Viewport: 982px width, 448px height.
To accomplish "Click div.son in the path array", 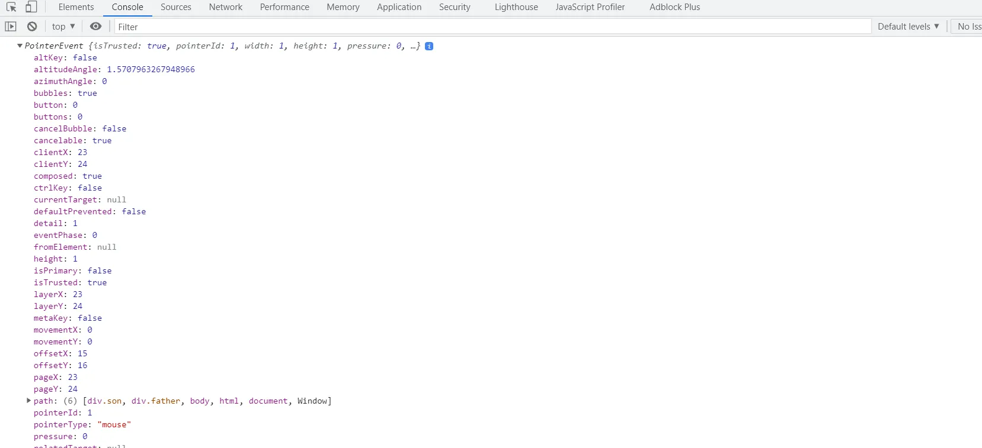I will click(x=104, y=401).
